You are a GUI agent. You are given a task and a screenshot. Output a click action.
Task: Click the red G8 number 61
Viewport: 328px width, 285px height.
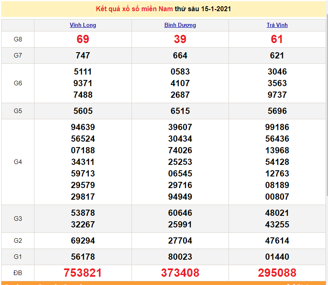pos(277,39)
